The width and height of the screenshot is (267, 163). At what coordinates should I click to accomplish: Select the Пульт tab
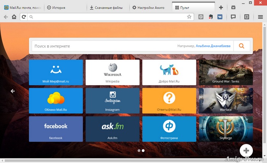[x=193, y=8]
